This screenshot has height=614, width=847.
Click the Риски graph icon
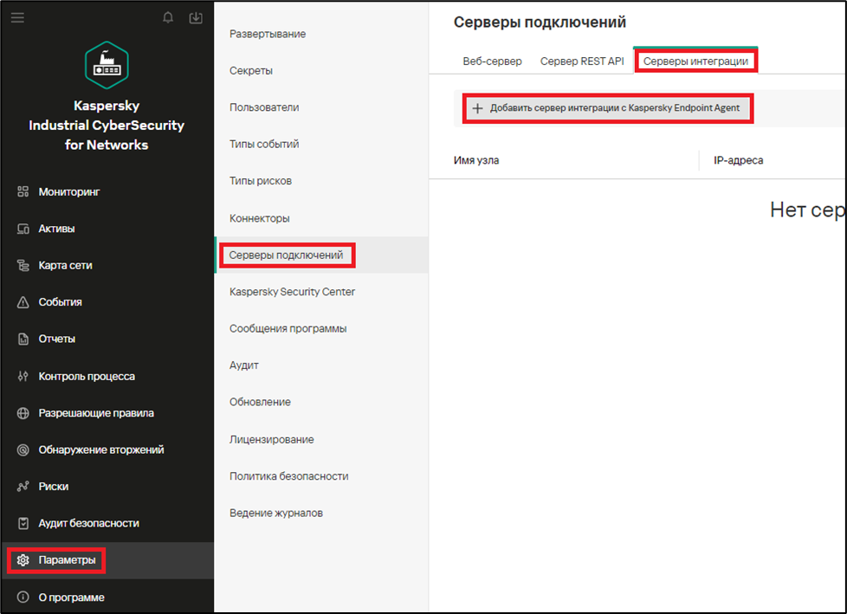click(23, 487)
